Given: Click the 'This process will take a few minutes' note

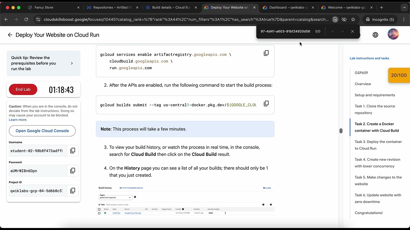Looking at the screenshot, I should (185, 129).
